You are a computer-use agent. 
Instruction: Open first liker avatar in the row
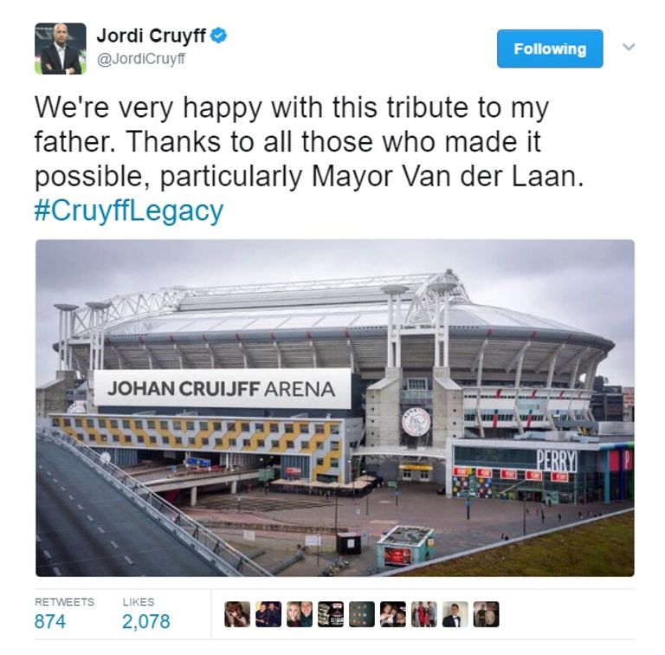(x=237, y=614)
